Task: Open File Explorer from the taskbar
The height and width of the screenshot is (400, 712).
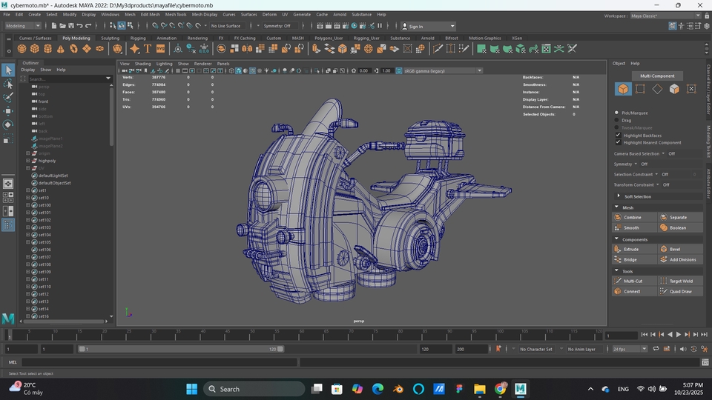Action: [x=480, y=389]
